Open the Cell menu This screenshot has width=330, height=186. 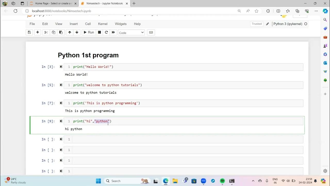88,24
